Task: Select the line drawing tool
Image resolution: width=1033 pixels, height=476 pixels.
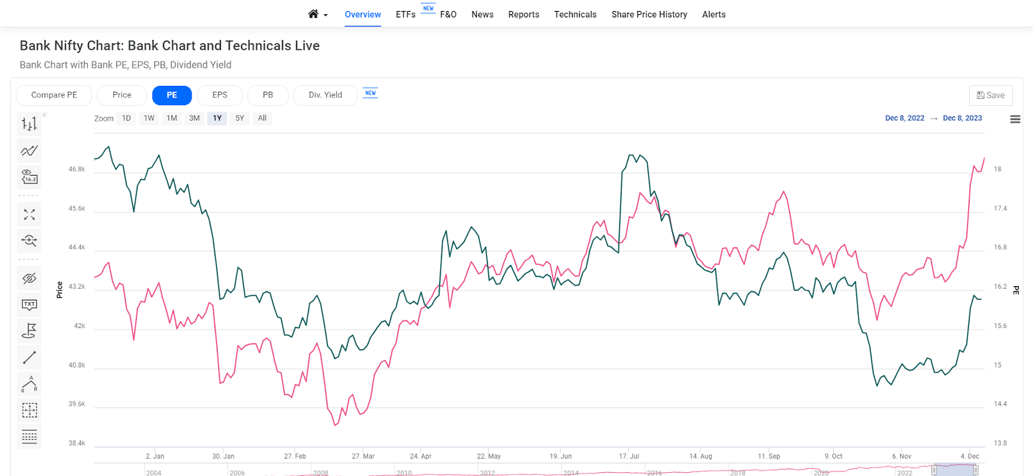Action: point(29,357)
